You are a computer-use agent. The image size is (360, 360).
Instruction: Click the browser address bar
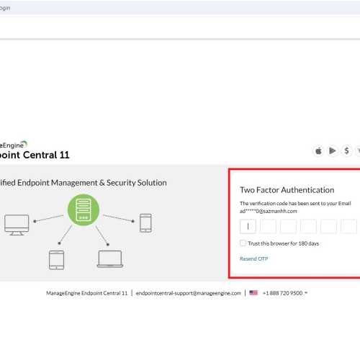180,8
